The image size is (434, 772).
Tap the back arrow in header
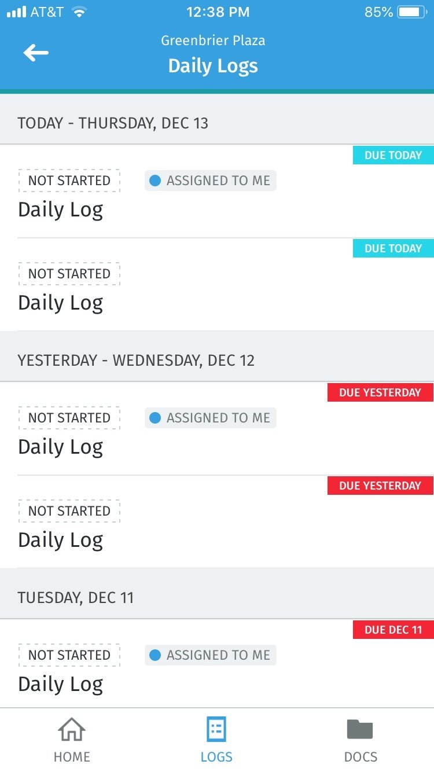click(36, 53)
